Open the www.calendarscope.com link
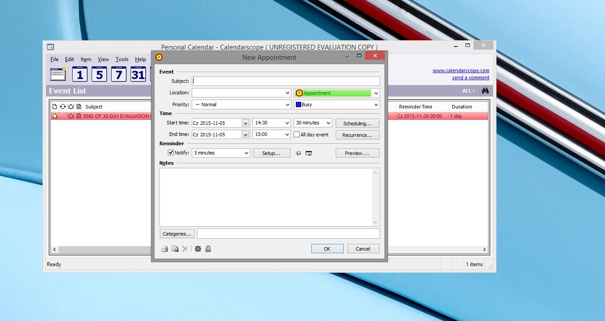The image size is (605, 321). click(461, 70)
